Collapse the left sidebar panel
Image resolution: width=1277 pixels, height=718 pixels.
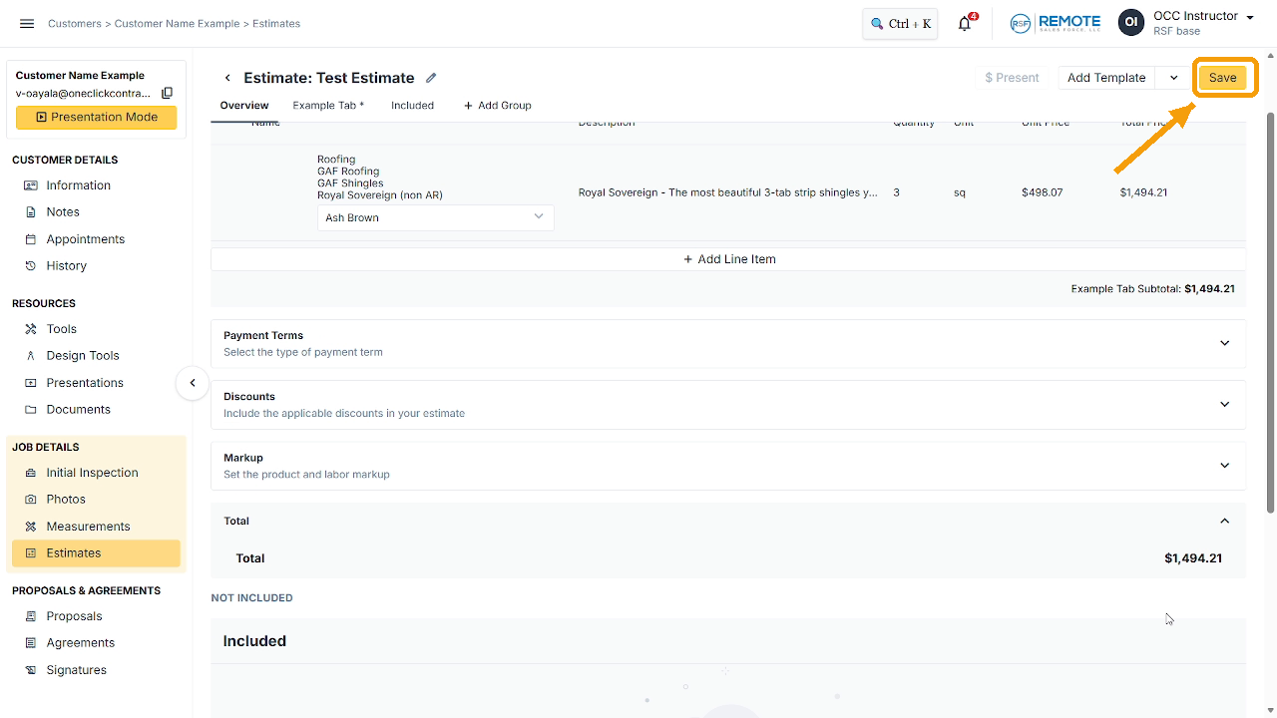click(193, 383)
